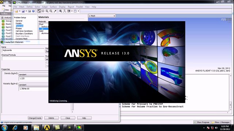Click the second magnifier zoom icon right of it
The height and width of the screenshot is (131, 234).
click(51, 11)
